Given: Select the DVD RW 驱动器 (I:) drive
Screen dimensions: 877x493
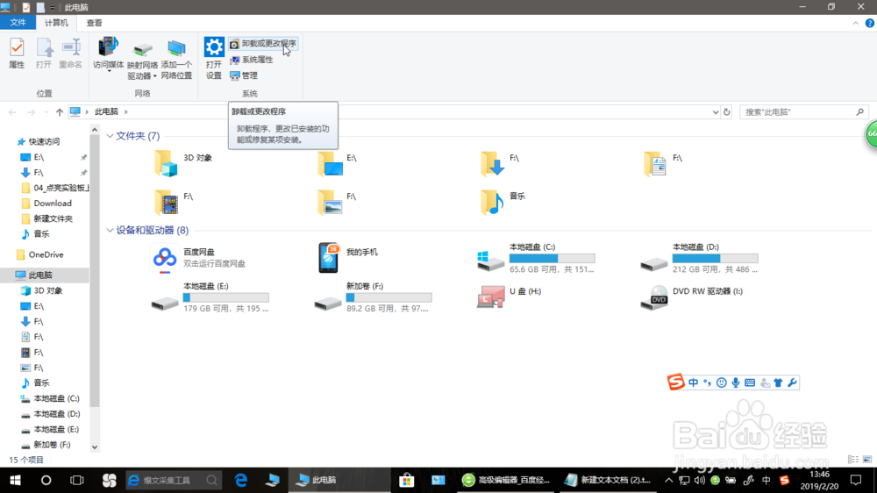Looking at the screenshot, I should coord(692,297).
